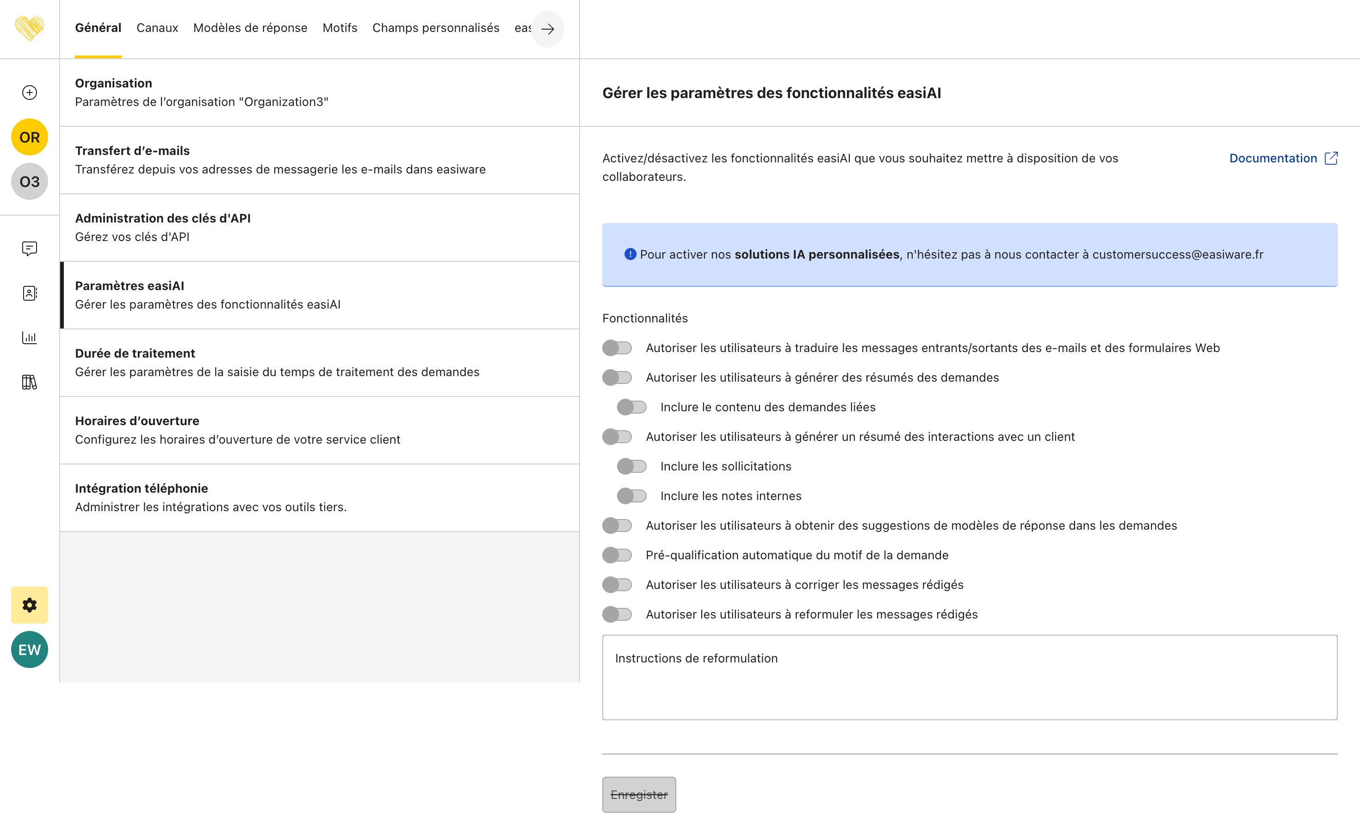Screen dimensions: 1360x835
Task: Enable generating summaries of requests
Action: tap(617, 378)
